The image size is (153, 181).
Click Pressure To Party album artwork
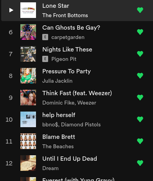[x=28, y=76]
